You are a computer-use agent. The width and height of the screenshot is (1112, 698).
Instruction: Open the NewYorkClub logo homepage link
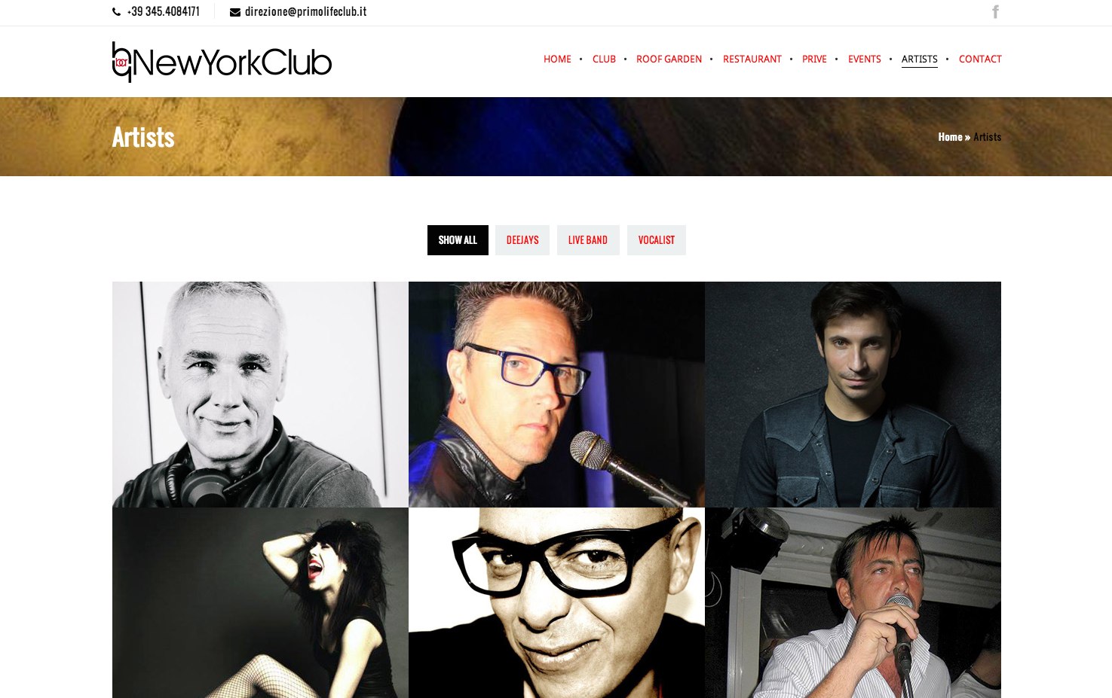(222, 62)
